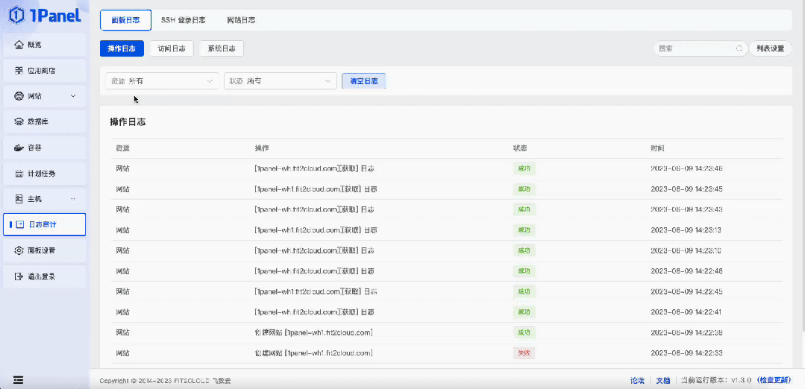Switch to the 面板日志 tab
This screenshot has height=389, width=805.
pos(126,20)
